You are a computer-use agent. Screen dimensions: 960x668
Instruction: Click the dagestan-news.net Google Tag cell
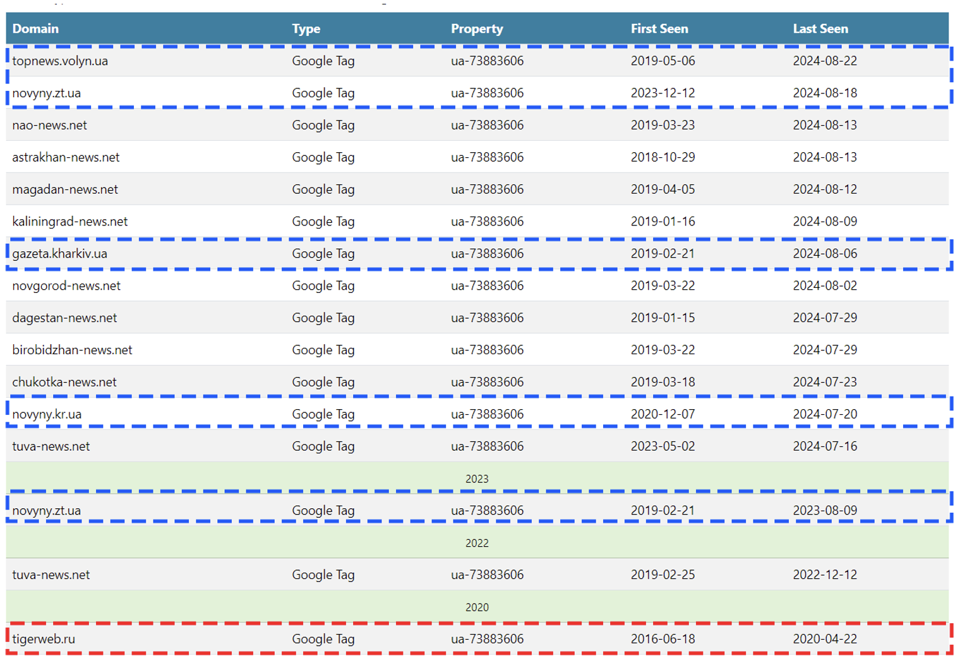(323, 318)
